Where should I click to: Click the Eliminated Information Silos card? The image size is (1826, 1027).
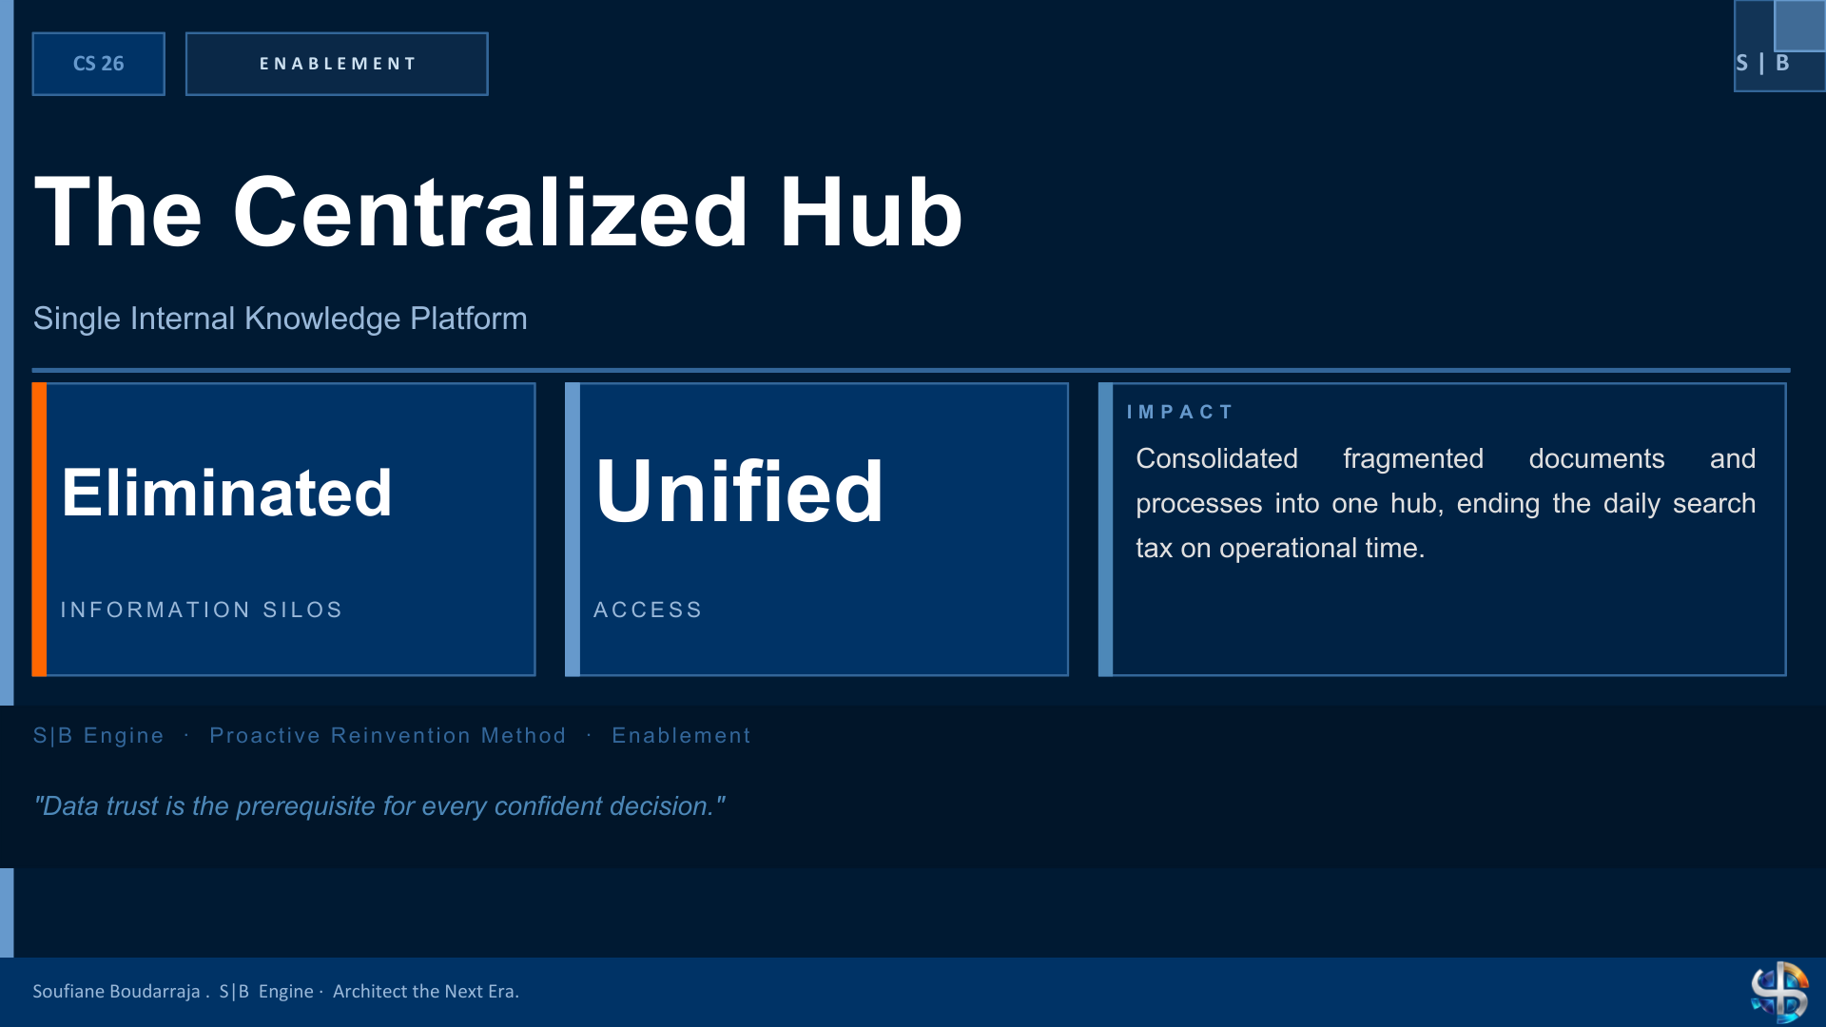[284, 530]
